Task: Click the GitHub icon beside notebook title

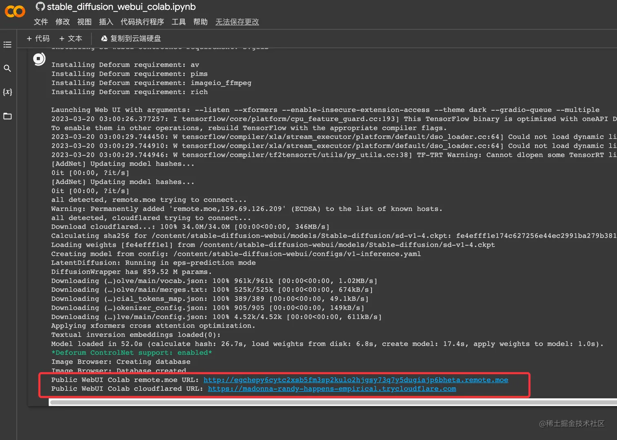Action: pyautogui.click(x=40, y=7)
